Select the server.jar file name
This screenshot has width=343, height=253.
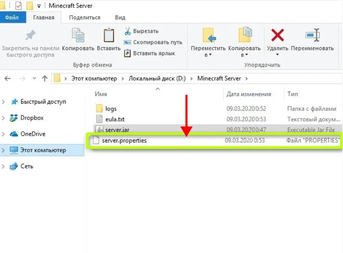117,130
